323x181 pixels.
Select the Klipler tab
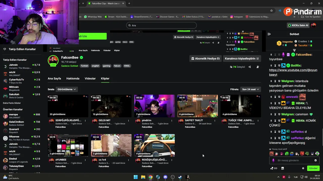pos(105,78)
